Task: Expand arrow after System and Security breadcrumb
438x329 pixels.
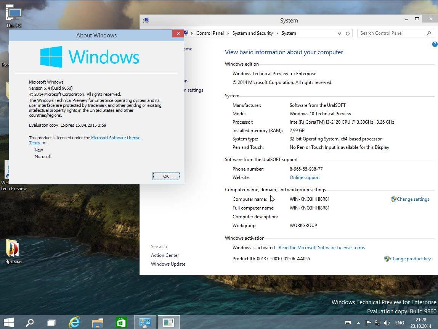Action: click(277, 33)
